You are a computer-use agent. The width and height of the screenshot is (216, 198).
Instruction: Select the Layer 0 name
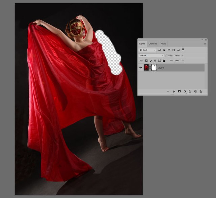click(x=161, y=68)
